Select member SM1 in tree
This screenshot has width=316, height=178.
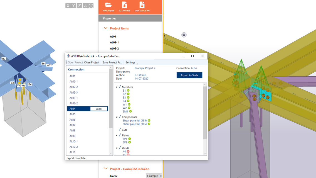pyautogui.click(x=125, y=111)
